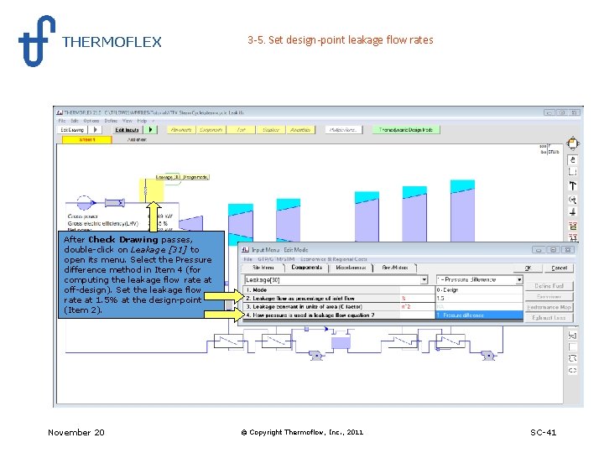
Task: Click the Performance Map button
Action: click(x=549, y=307)
